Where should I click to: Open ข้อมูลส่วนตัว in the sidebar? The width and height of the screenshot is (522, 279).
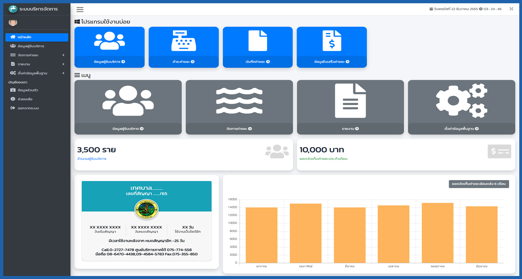pos(28,90)
